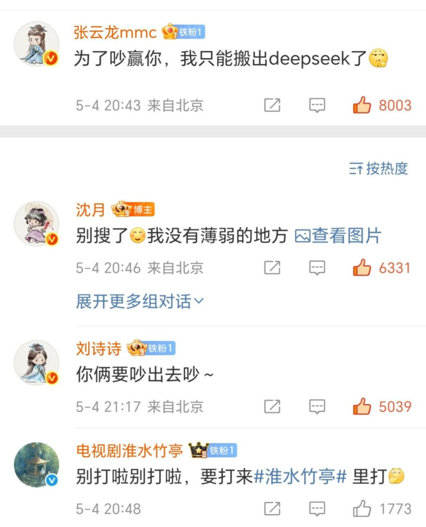Image resolution: width=426 pixels, height=527 pixels.
Task: Tap repost icon on 张云龙mmc's comment
Action: pos(272,105)
